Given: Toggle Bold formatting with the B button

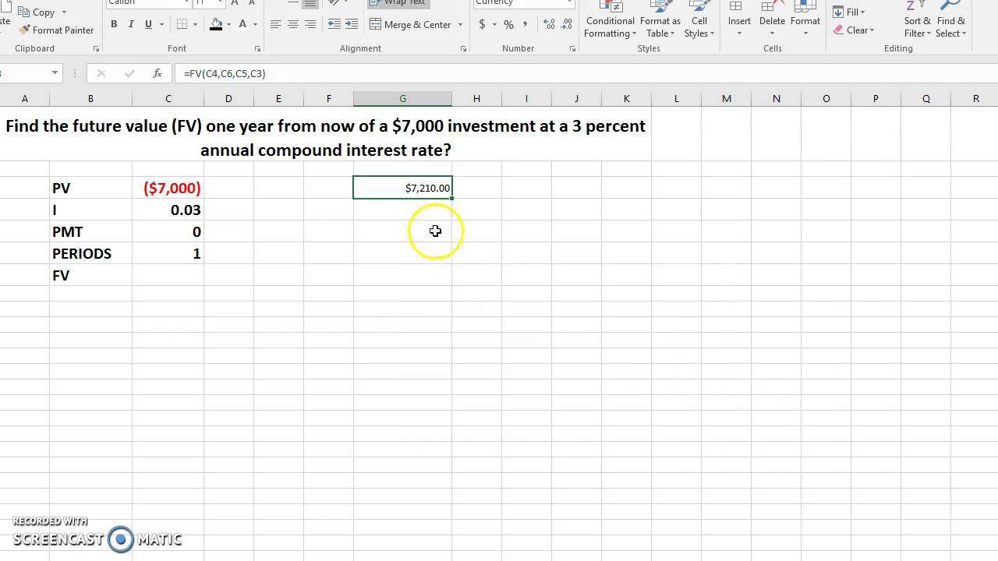Looking at the screenshot, I should coord(114,24).
